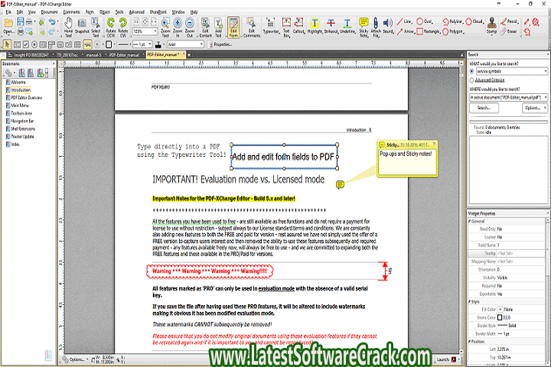Click the Options... button in Search panel
This screenshot has height=367, width=551.
[x=533, y=108]
